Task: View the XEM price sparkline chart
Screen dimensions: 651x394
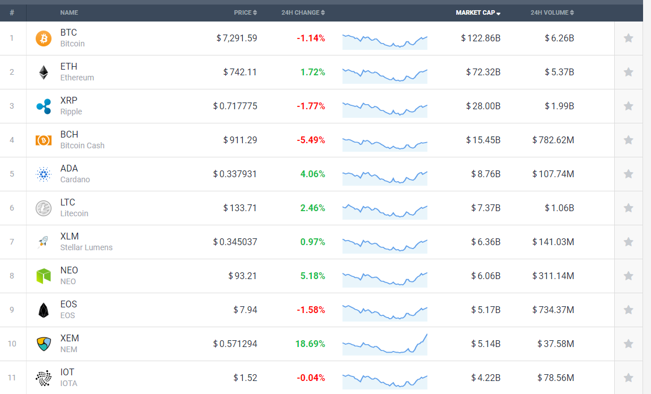Action: [x=385, y=344]
